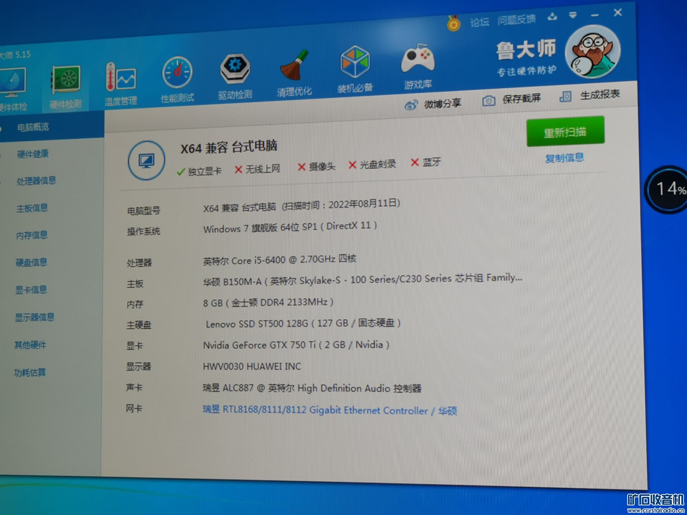687x515 pixels.
Task: Select 内存信息 sidebar item
Action: coord(32,235)
